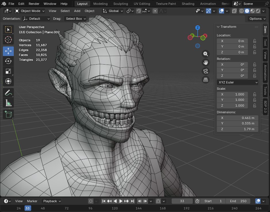The width and height of the screenshot is (270, 212).
Task: Switch to rendered shading mode
Action: [x=258, y=11]
